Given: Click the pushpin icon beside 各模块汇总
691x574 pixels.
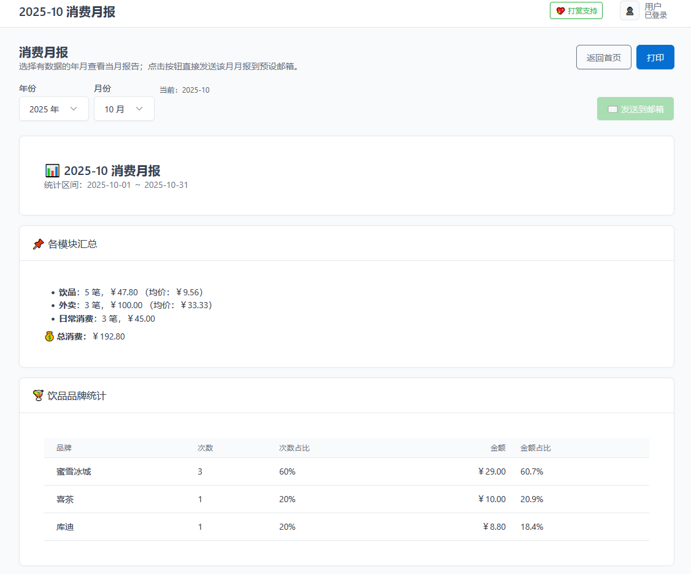Looking at the screenshot, I should (38, 244).
